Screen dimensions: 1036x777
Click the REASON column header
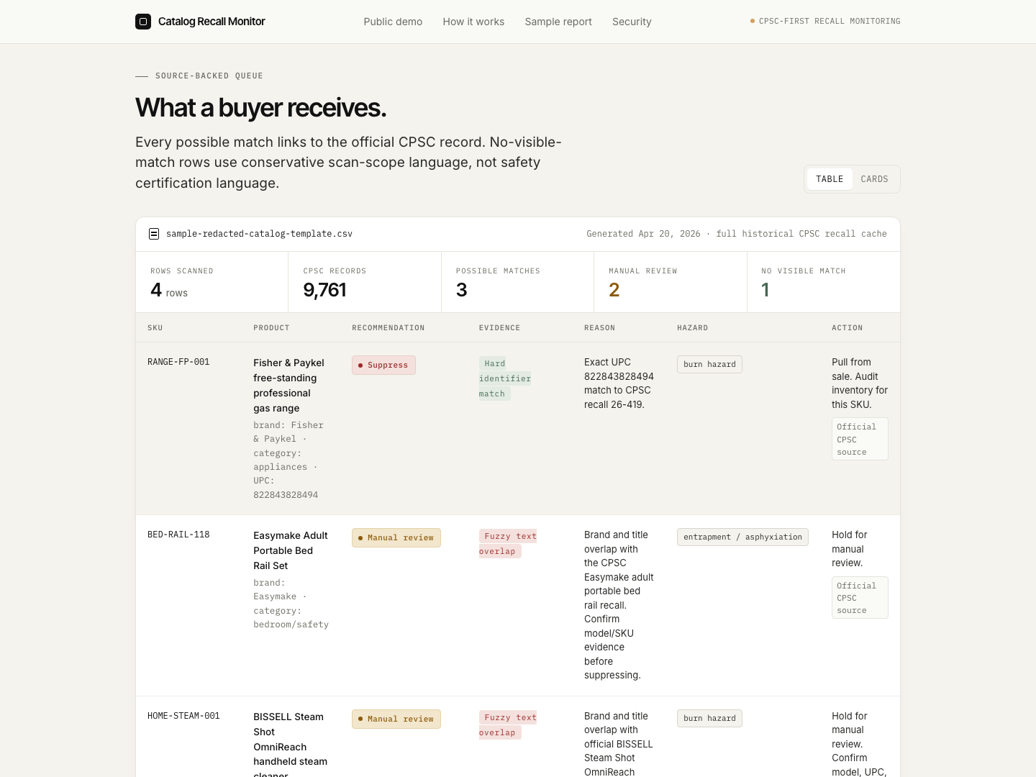click(599, 328)
